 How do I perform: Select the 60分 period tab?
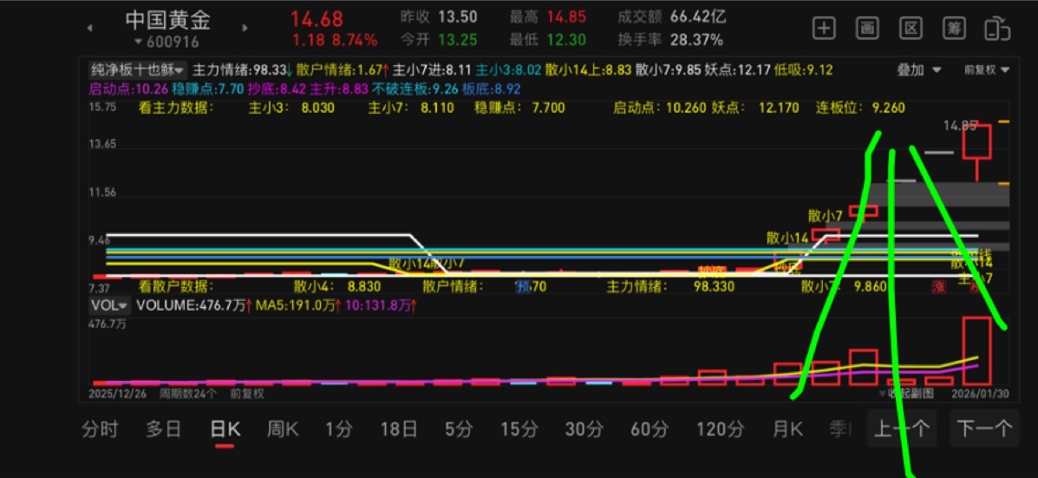point(650,429)
